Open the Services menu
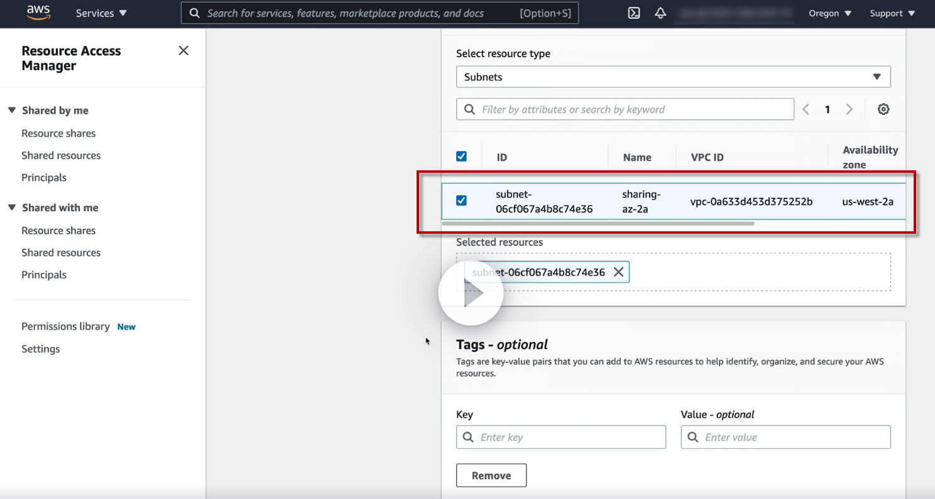 tap(101, 13)
